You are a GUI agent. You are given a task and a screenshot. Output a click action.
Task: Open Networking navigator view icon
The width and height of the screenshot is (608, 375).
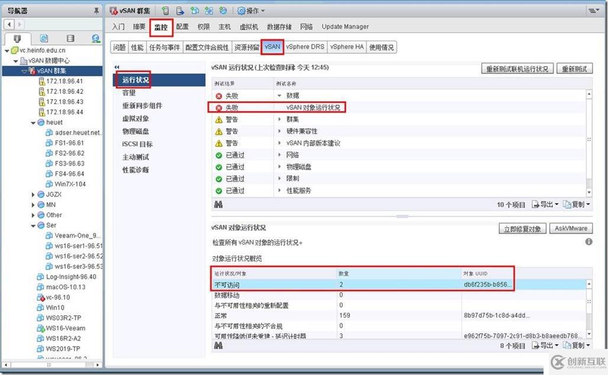95,38
